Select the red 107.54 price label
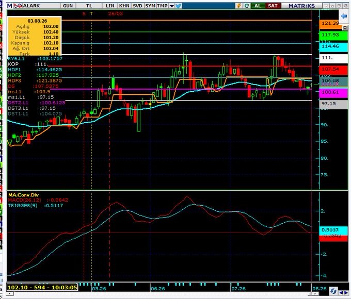 pos(333,70)
